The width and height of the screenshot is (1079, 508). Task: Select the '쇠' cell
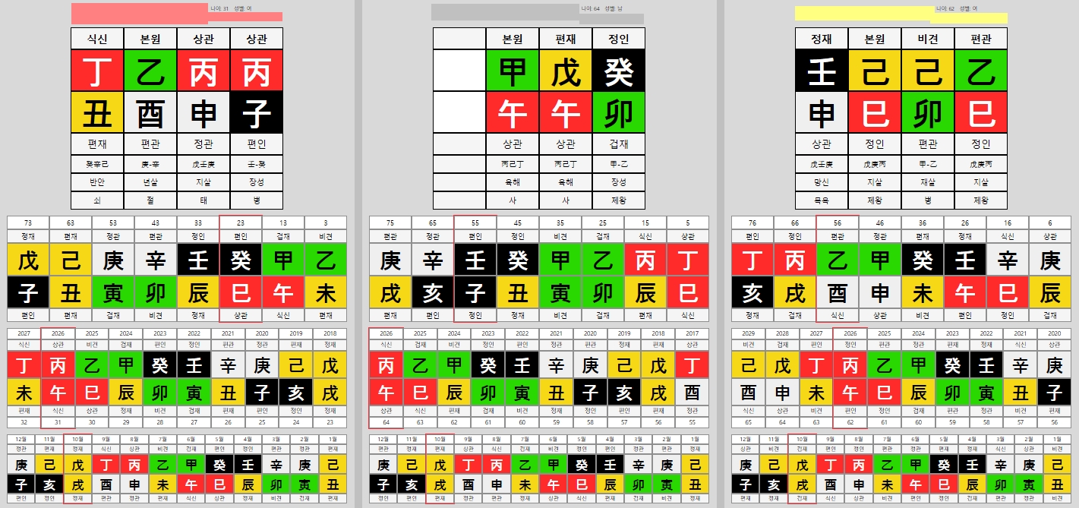(x=97, y=200)
